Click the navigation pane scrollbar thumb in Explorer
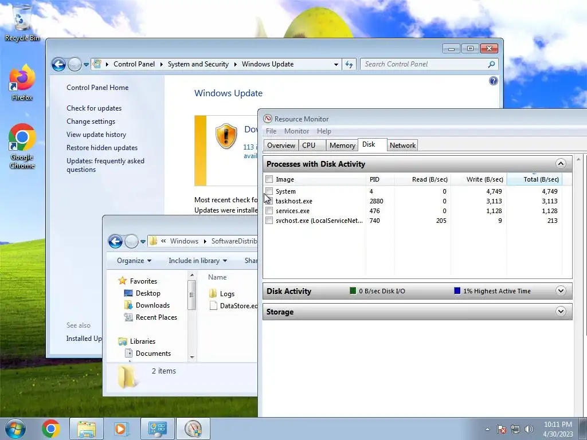This screenshot has height=440, width=587. pos(191,295)
